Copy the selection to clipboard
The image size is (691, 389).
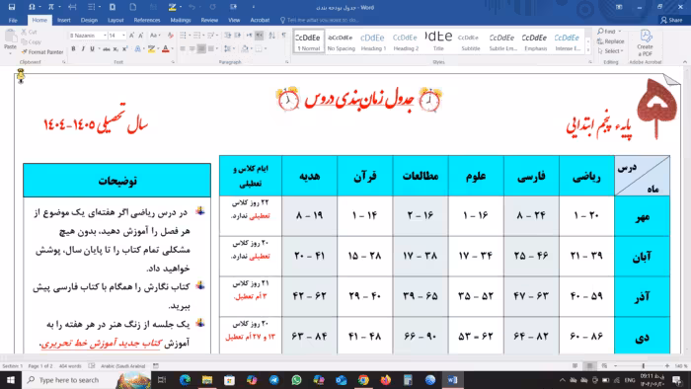point(31,42)
